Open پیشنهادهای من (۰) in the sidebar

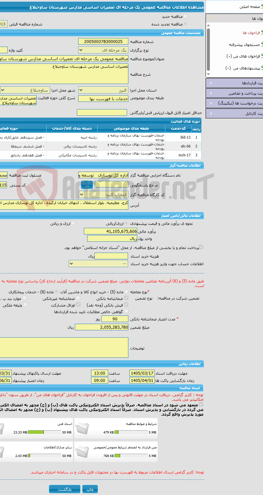[243, 68]
